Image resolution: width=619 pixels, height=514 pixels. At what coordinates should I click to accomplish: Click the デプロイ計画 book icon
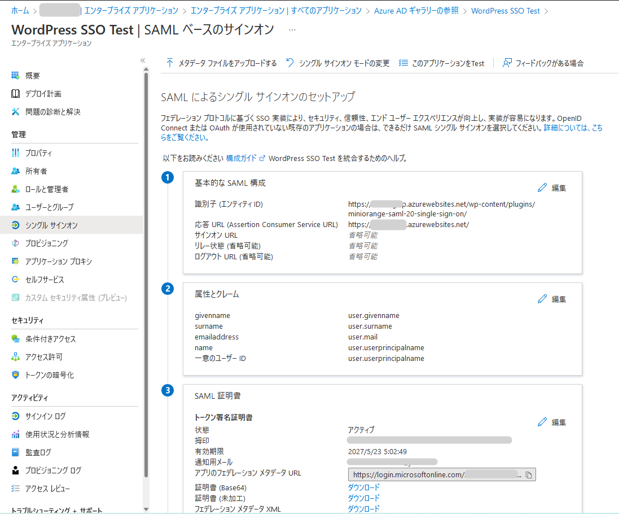(x=15, y=94)
